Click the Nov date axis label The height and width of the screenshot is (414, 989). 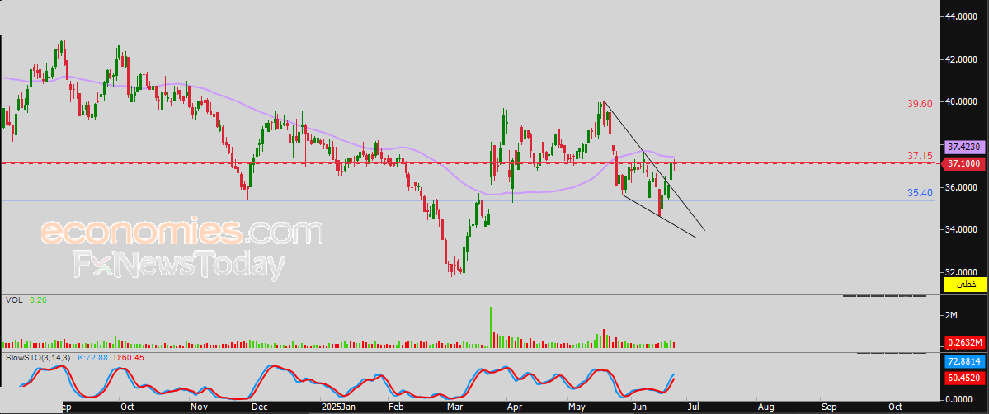coord(199,407)
